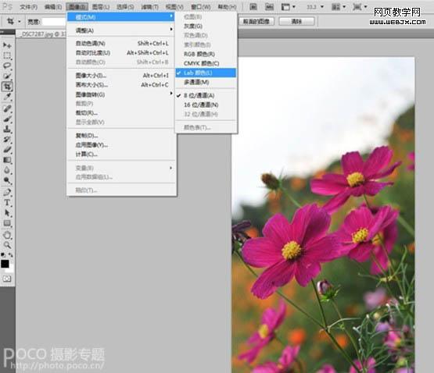Select the Brush tool
Image resolution: width=434 pixels, height=373 pixels.
pos(7,119)
